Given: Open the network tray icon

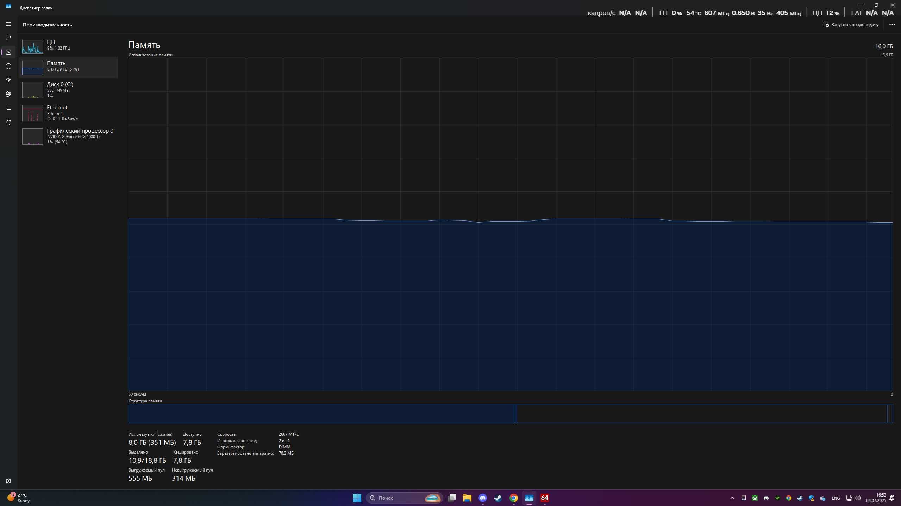Looking at the screenshot, I should tap(849, 498).
